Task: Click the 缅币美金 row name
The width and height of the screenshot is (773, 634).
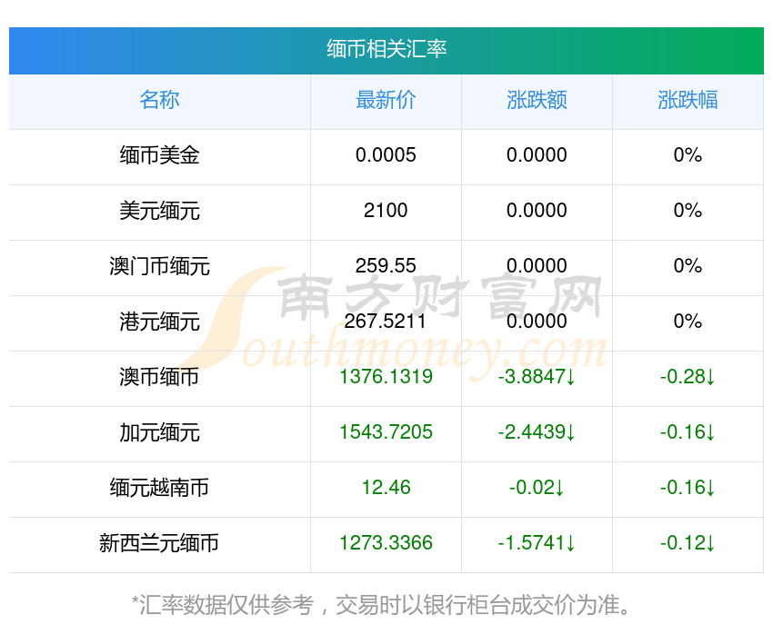Action: pyautogui.click(x=159, y=155)
